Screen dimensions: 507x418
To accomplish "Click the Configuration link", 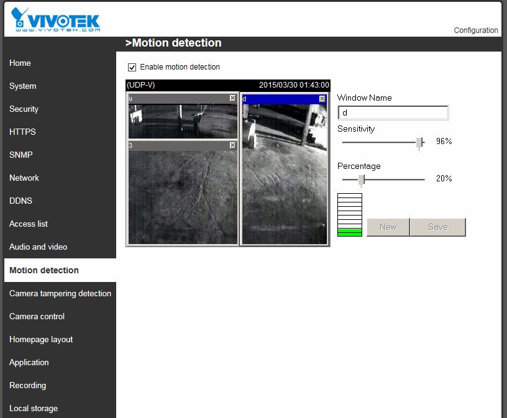I will click(x=475, y=30).
